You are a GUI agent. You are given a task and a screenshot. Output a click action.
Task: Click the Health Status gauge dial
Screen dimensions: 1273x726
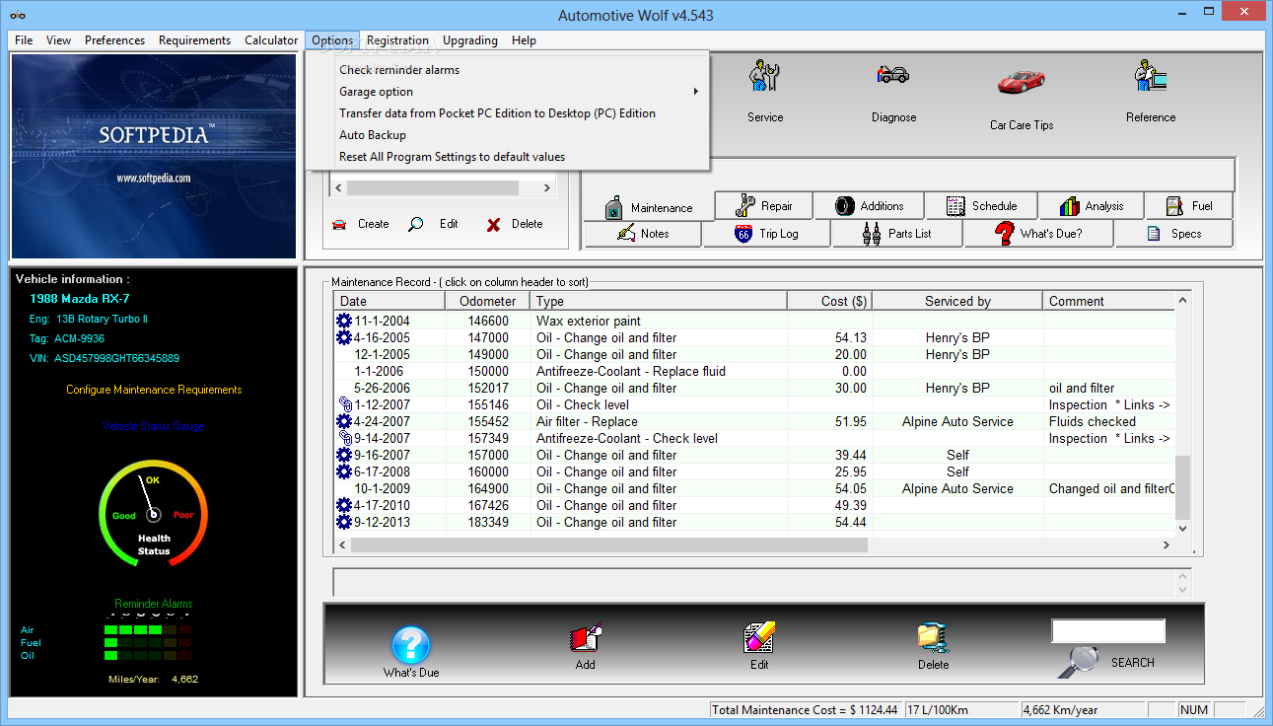(153, 514)
